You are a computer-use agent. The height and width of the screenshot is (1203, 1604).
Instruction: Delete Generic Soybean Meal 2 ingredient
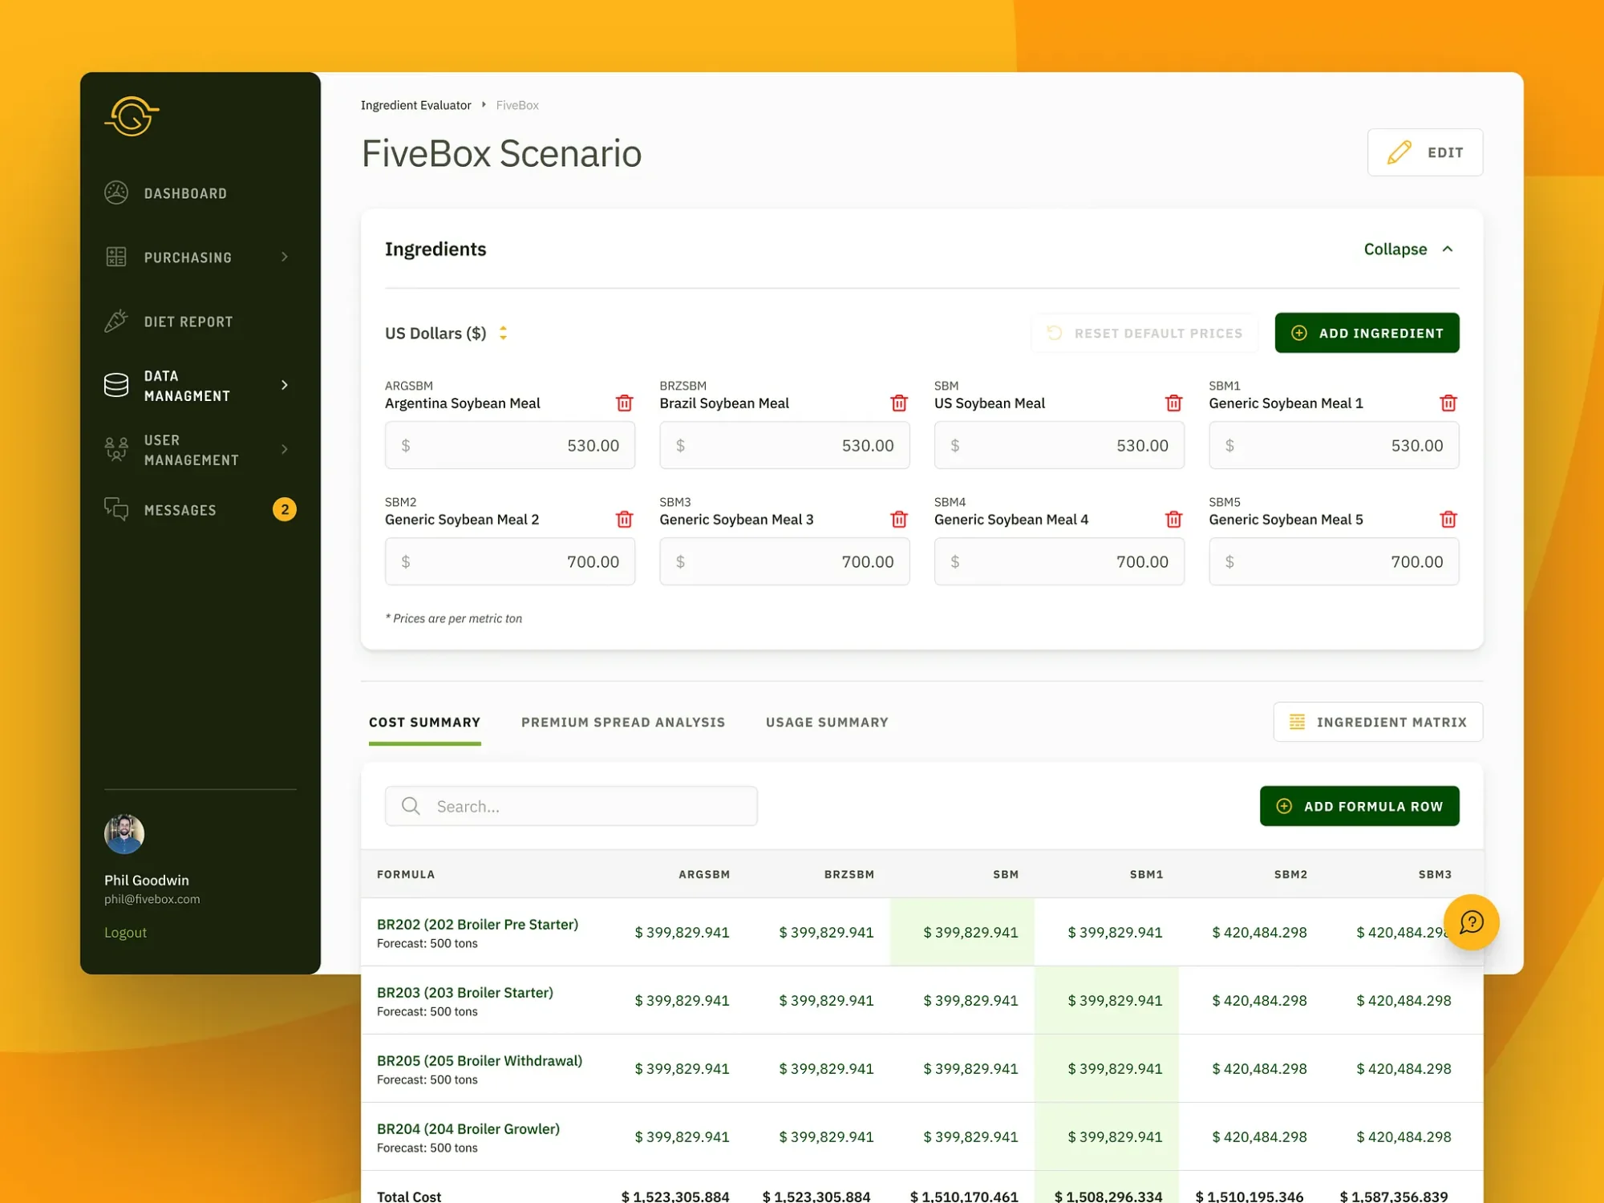coord(625,519)
